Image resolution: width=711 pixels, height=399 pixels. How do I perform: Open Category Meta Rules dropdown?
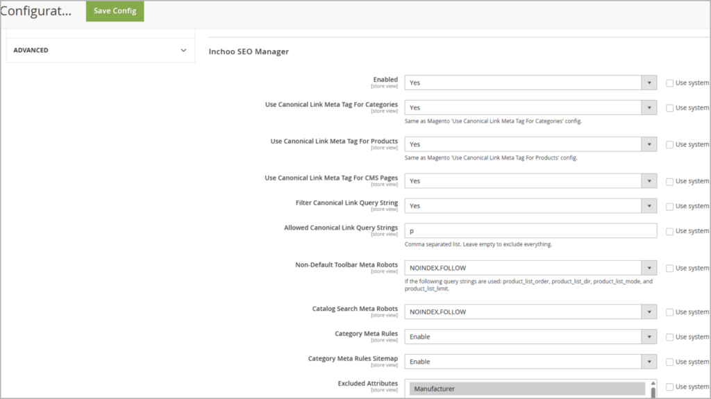tap(530, 337)
